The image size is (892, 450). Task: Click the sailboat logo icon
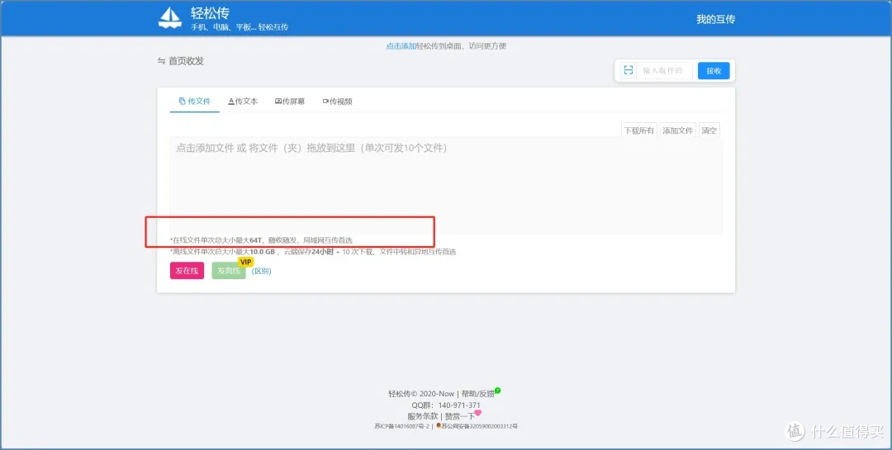(x=169, y=18)
